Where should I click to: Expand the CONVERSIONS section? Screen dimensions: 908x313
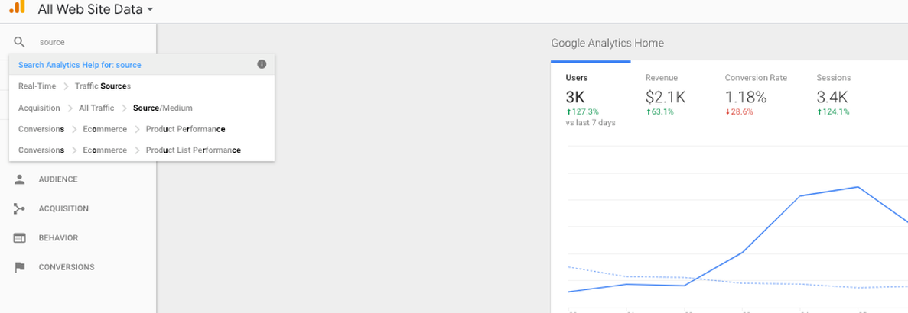click(67, 267)
